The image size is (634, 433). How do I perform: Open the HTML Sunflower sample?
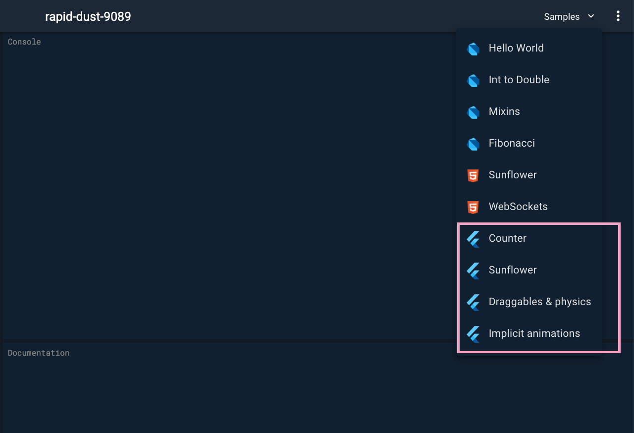click(529, 175)
